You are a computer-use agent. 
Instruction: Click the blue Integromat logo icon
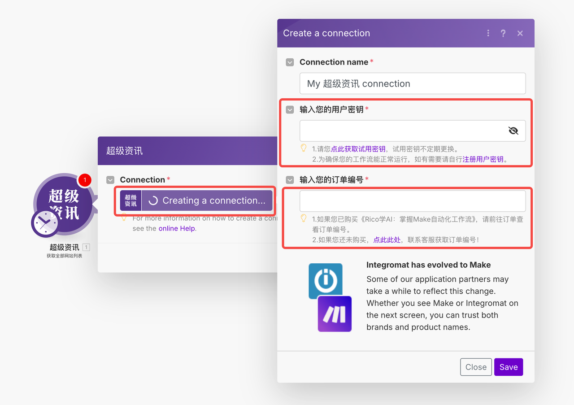coord(325,281)
